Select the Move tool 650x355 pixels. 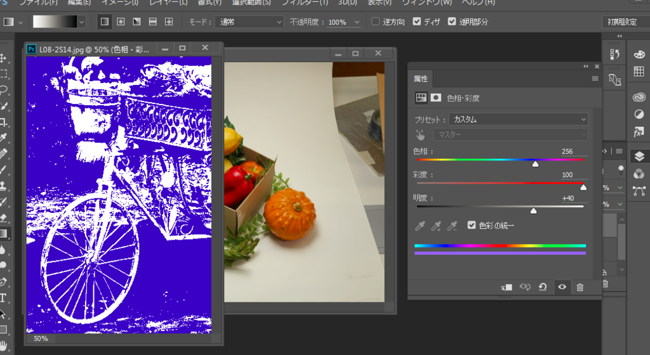pyautogui.click(x=3, y=58)
